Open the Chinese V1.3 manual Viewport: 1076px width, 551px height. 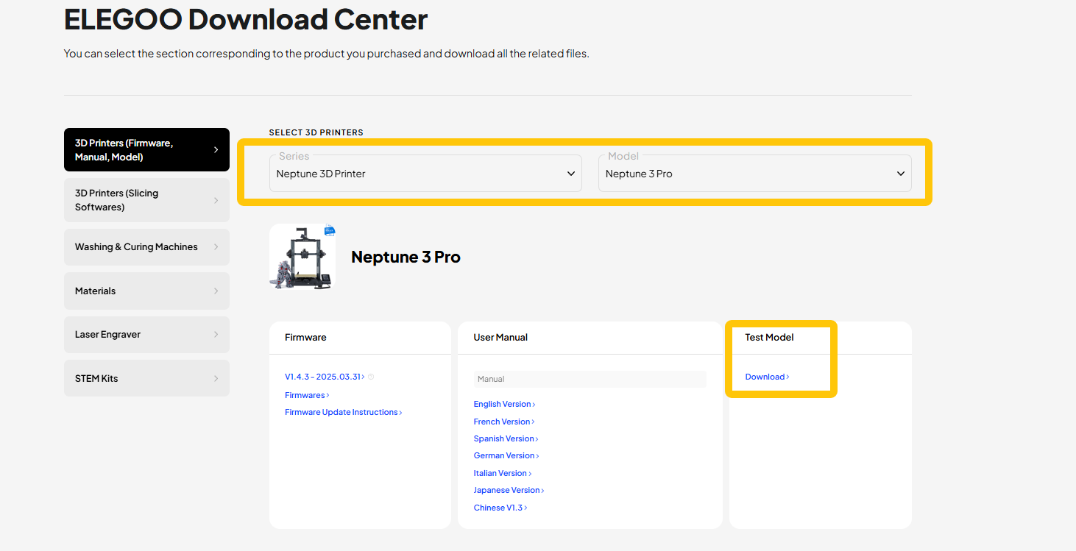[x=500, y=508]
